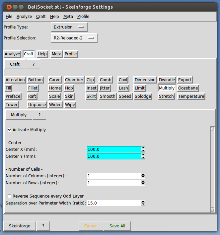Click the Center X value field
Image resolution: width=220 pixels, height=235 pixels.
(116, 149)
